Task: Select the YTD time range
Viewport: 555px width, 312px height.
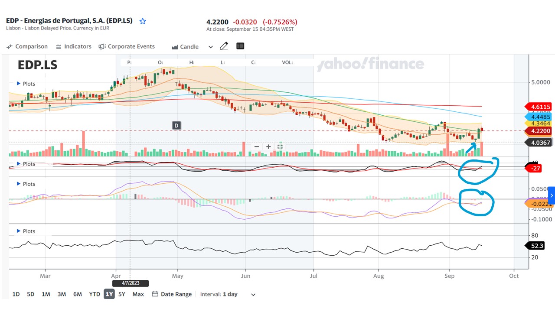Action: pyautogui.click(x=95, y=294)
